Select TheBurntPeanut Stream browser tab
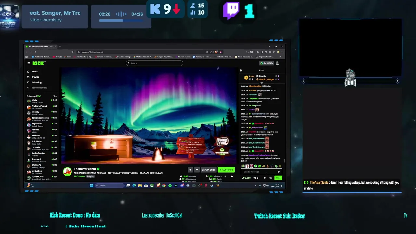Image resolution: width=416 pixels, height=234 pixels. coord(41,46)
